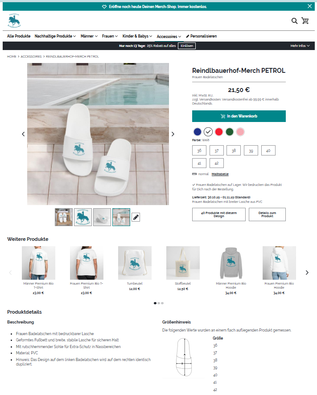Viewport: 317px width, 395px height.
Task: Select size 38
Action: pos(234,151)
